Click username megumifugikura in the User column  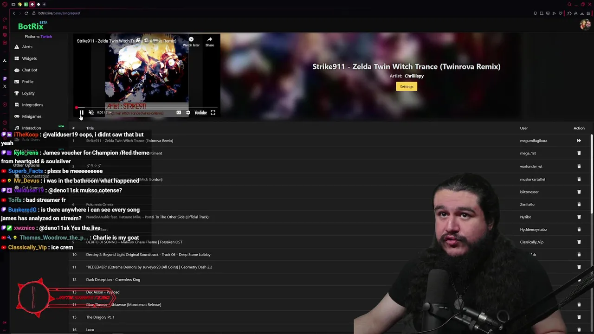coord(534,141)
